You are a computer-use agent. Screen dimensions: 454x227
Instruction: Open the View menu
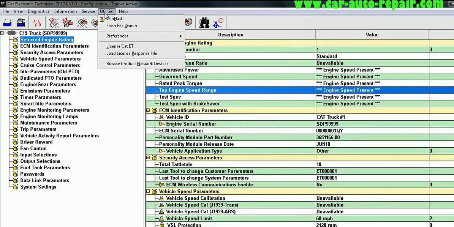18,11
